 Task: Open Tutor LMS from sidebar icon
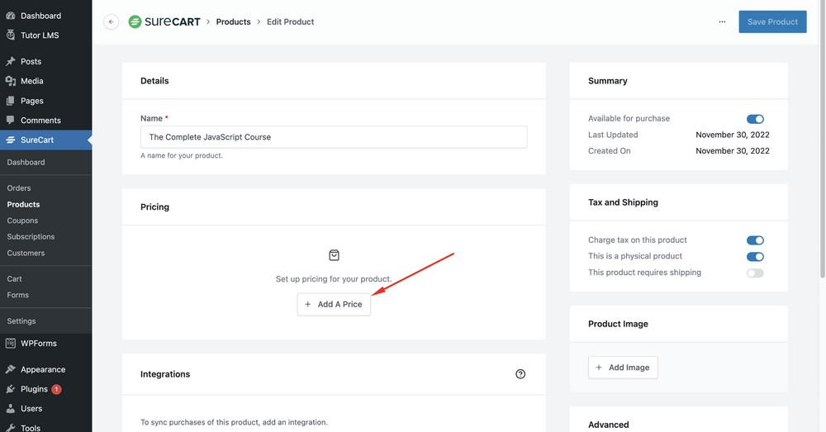click(x=11, y=36)
